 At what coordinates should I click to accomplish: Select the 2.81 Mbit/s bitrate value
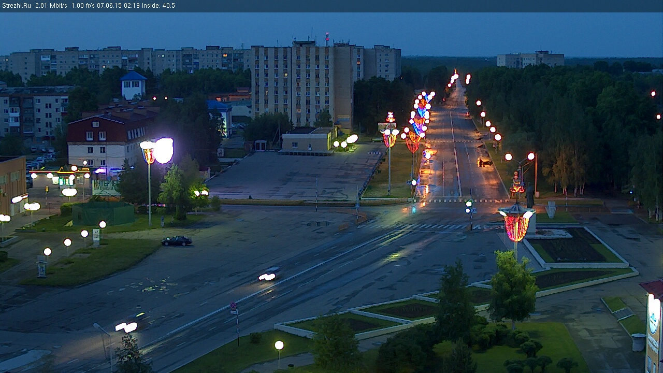click(51, 6)
